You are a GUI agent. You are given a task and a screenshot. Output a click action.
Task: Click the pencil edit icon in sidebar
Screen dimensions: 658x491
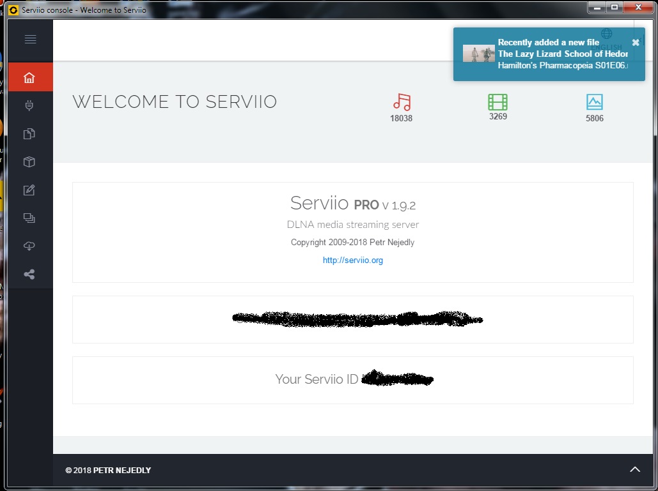tap(29, 190)
